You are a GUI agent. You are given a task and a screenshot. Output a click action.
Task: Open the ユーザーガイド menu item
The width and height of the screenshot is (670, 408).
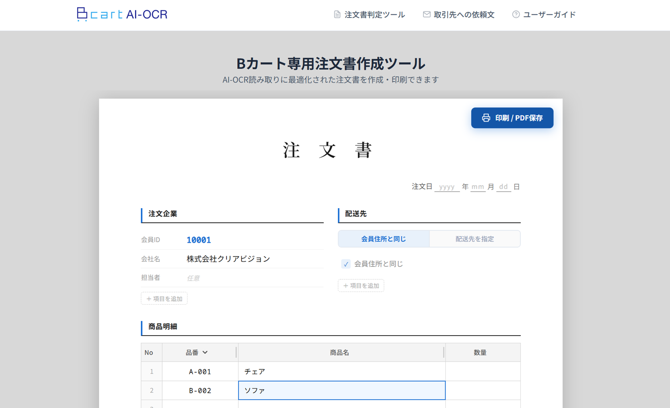coord(549,15)
